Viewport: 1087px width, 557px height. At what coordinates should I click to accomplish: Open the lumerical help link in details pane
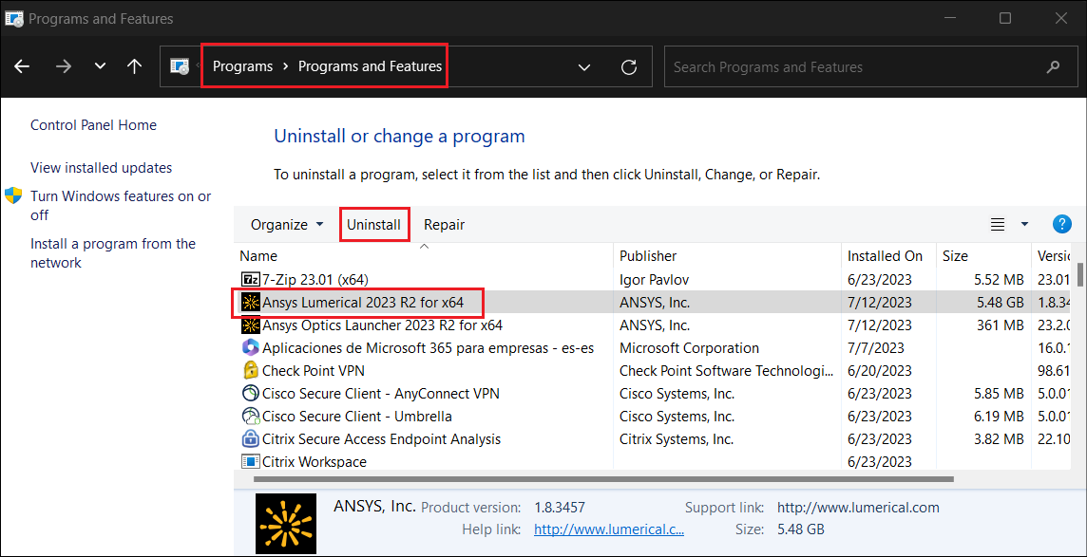(609, 530)
